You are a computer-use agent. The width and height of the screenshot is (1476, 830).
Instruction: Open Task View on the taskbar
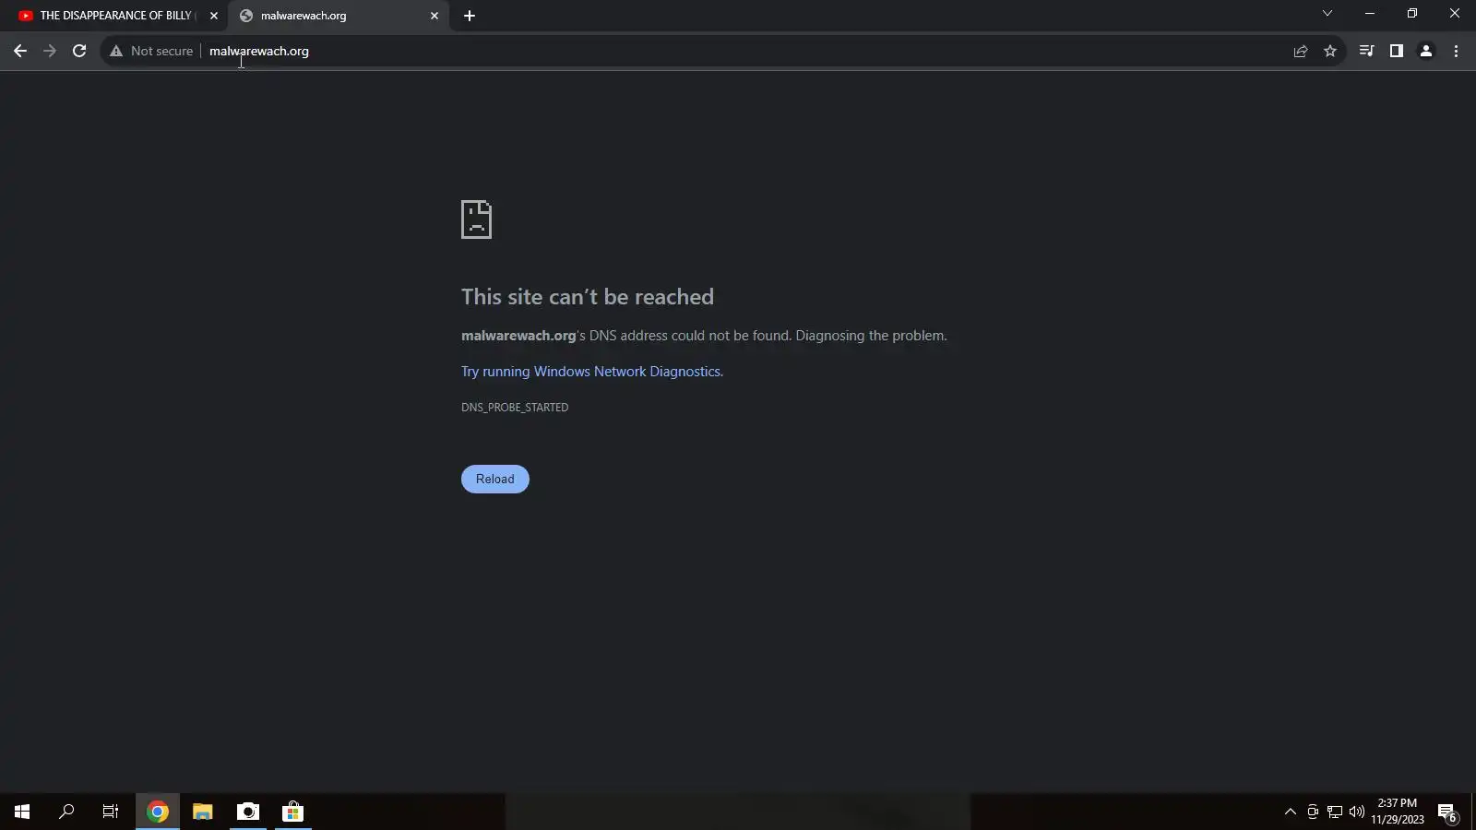pos(111,812)
